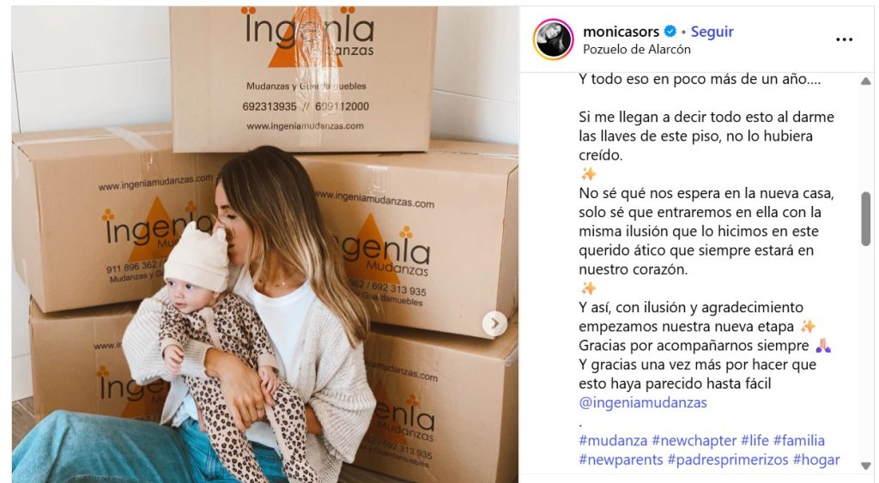Open the #life hashtag
Screen dimensions: 879x483
pyautogui.click(x=755, y=440)
